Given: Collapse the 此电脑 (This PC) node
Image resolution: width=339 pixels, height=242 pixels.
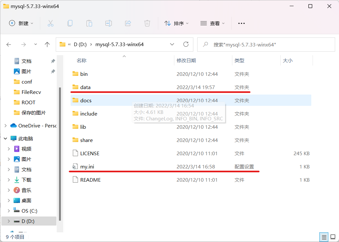Looking at the screenshot, I should pyautogui.click(x=5, y=138).
